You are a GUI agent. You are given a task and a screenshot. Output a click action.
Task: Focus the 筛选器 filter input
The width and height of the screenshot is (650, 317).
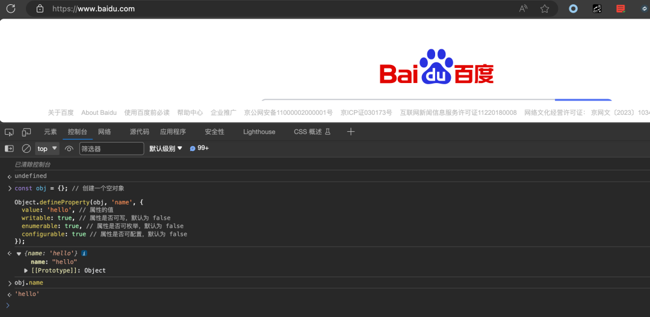click(111, 149)
